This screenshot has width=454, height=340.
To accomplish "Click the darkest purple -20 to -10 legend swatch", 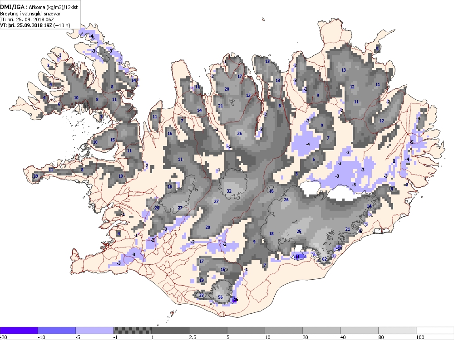I will [19, 330].
